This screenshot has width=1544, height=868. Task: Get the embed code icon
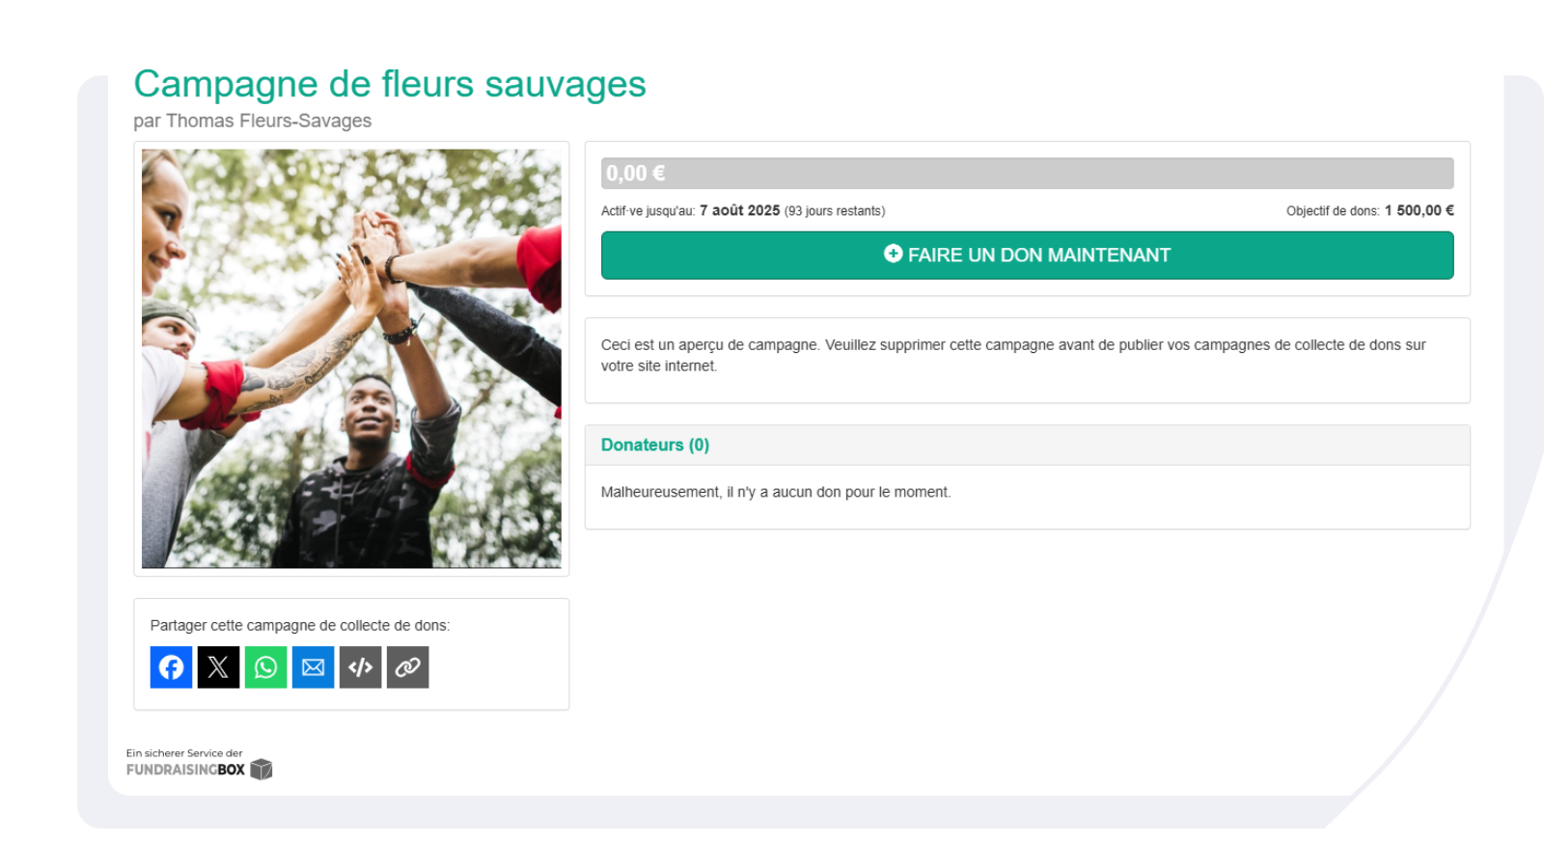pos(360,667)
